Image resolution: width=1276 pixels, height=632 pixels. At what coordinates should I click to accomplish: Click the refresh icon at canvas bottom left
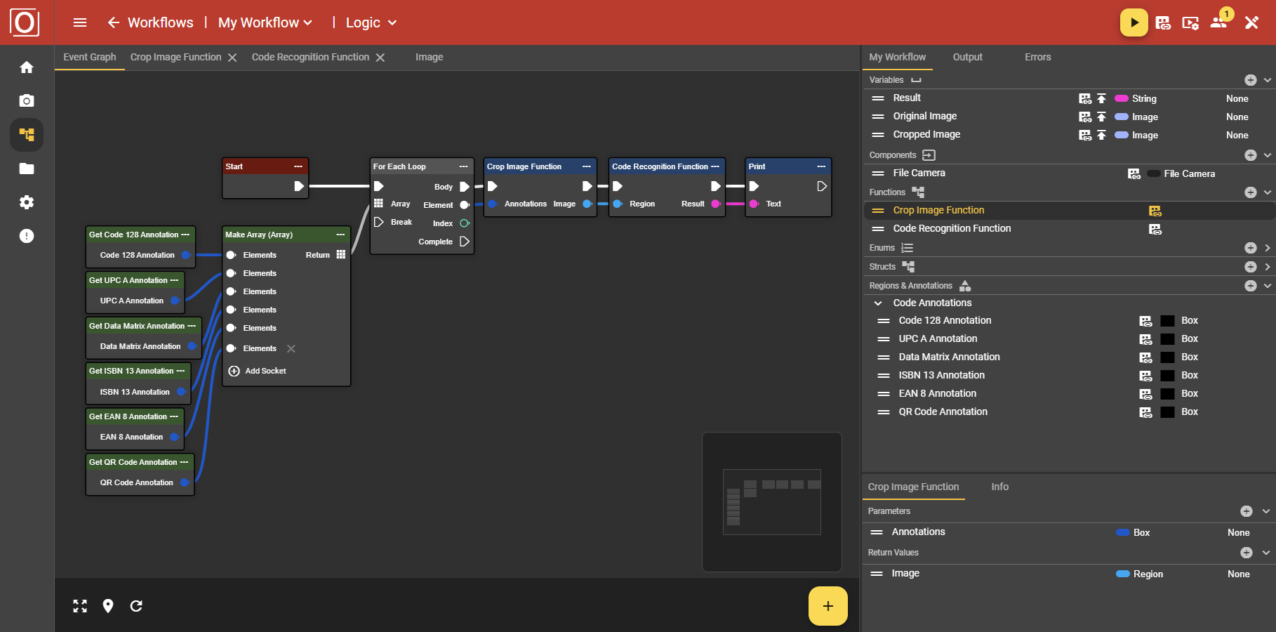[x=136, y=606]
